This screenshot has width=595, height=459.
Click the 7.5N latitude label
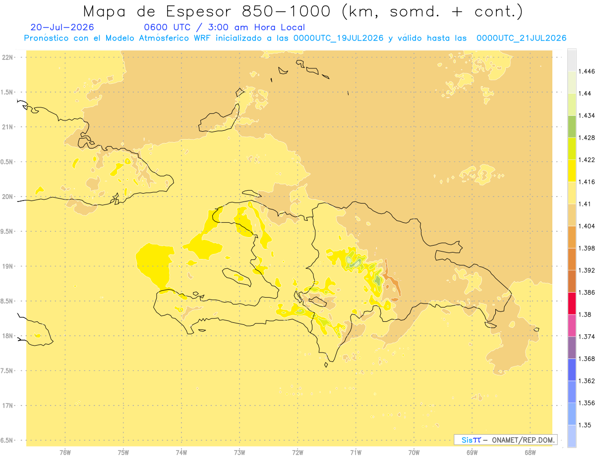click(x=7, y=371)
